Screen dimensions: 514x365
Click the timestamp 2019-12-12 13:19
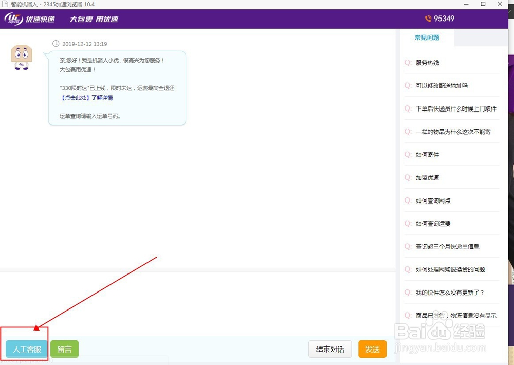coord(85,44)
